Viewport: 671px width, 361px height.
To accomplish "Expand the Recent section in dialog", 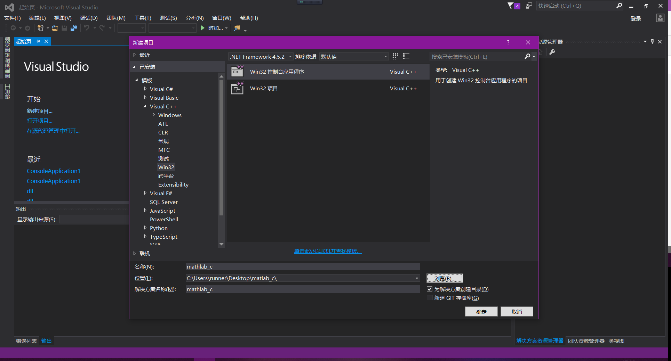I will [134, 55].
